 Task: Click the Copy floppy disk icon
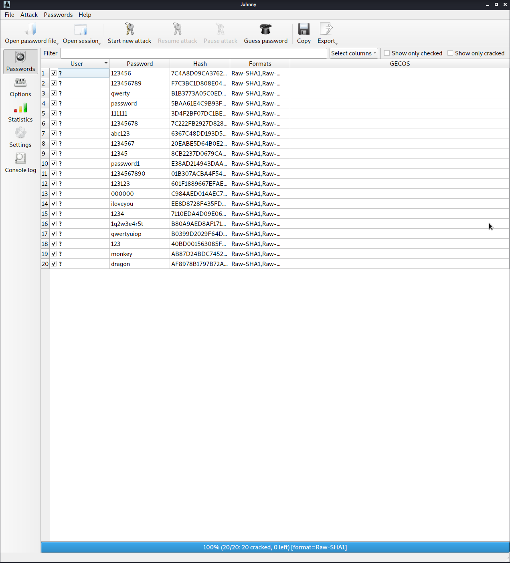(x=304, y=29)
